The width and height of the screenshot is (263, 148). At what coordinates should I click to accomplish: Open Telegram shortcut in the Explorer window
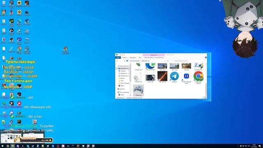pos(174,77)
